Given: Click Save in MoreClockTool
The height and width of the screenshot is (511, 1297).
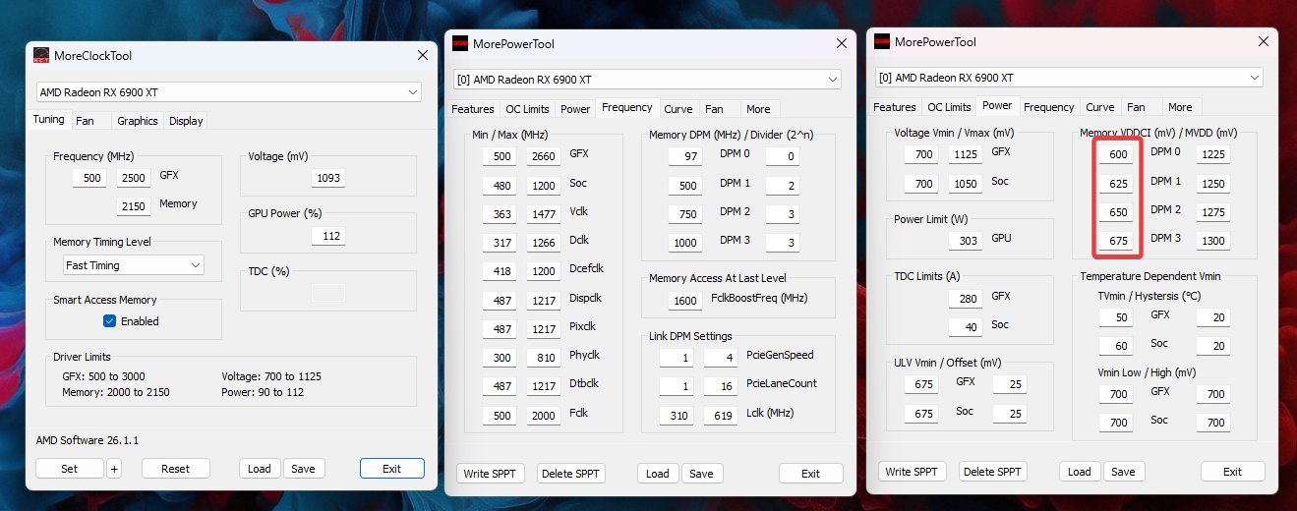Looking at the screenshot, I should (303, 469).
